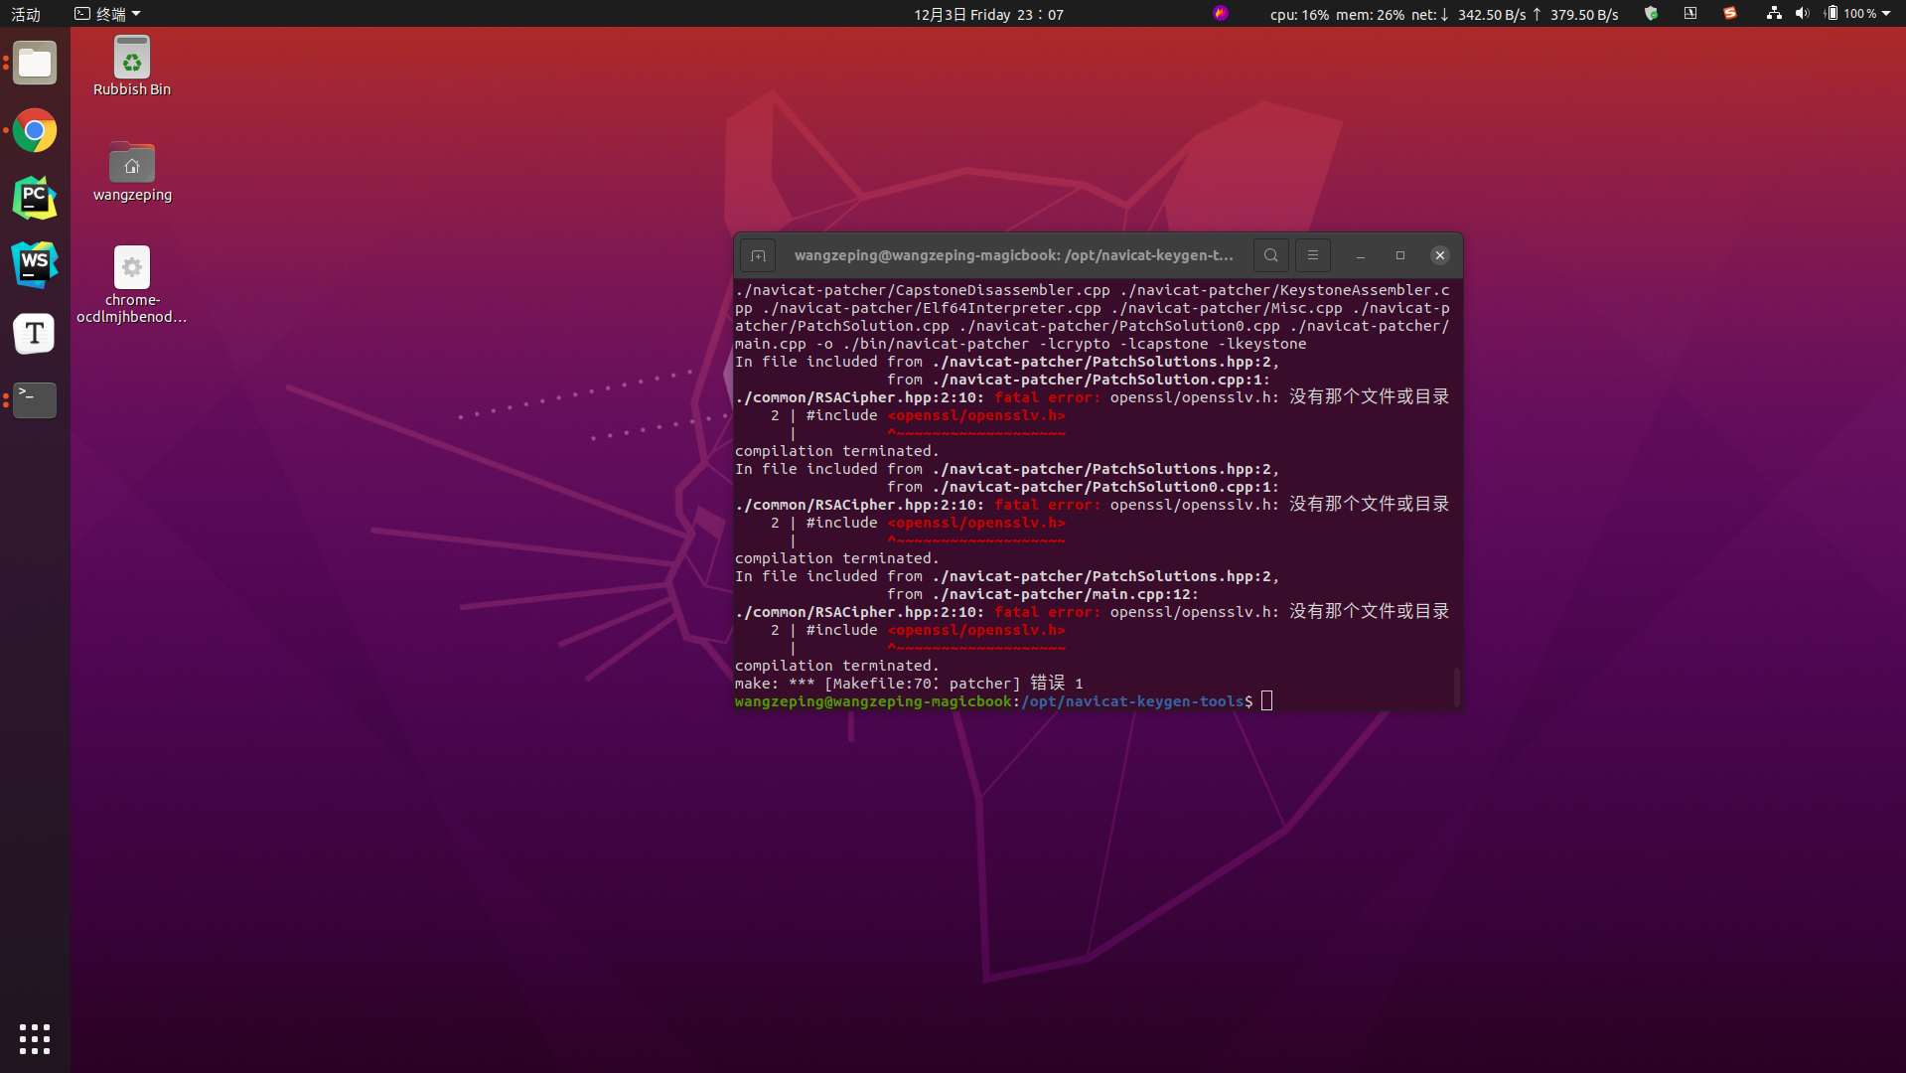Click terminal prompt input cursor

click(1266, 701)
